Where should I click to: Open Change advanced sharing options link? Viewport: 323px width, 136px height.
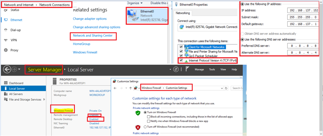pyautogui.click(x=96, y=27)
